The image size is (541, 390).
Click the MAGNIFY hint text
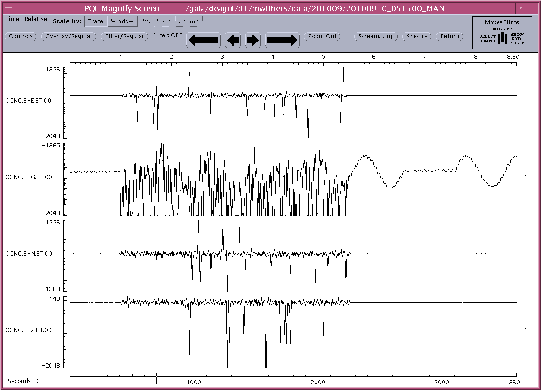502,29
